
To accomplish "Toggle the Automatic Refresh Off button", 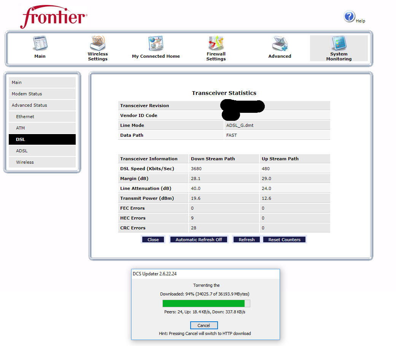I will point(199,240).
